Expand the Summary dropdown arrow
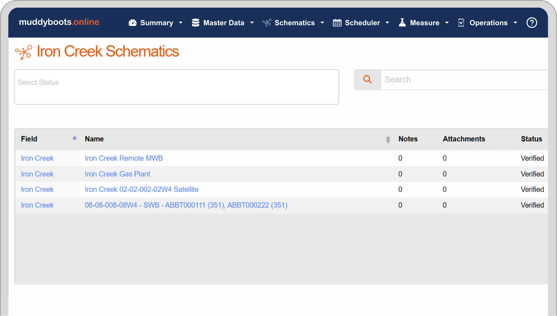Screen dimensions: 557x316 click(x=181, y=23)
